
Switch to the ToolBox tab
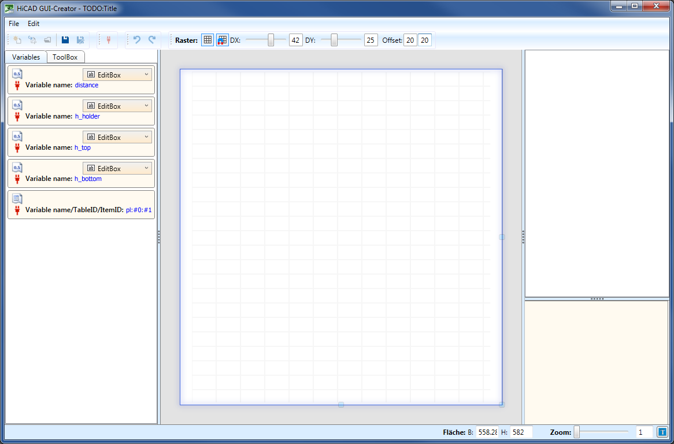pos(65,57)
